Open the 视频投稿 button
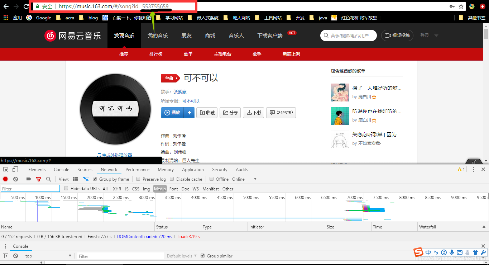Image resolution: width=489 pixels, height=265 pixels. click(x=397, y=36)
